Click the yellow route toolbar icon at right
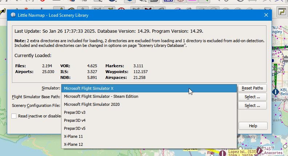Screen dimensions: 288x156 281,12
